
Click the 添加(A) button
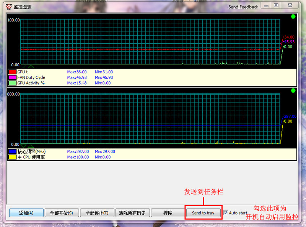coord(26,213)
